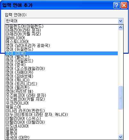Select 영어 (자메이카) entry
The height and width of the screenshot is (140, 129).
[61, 72]
